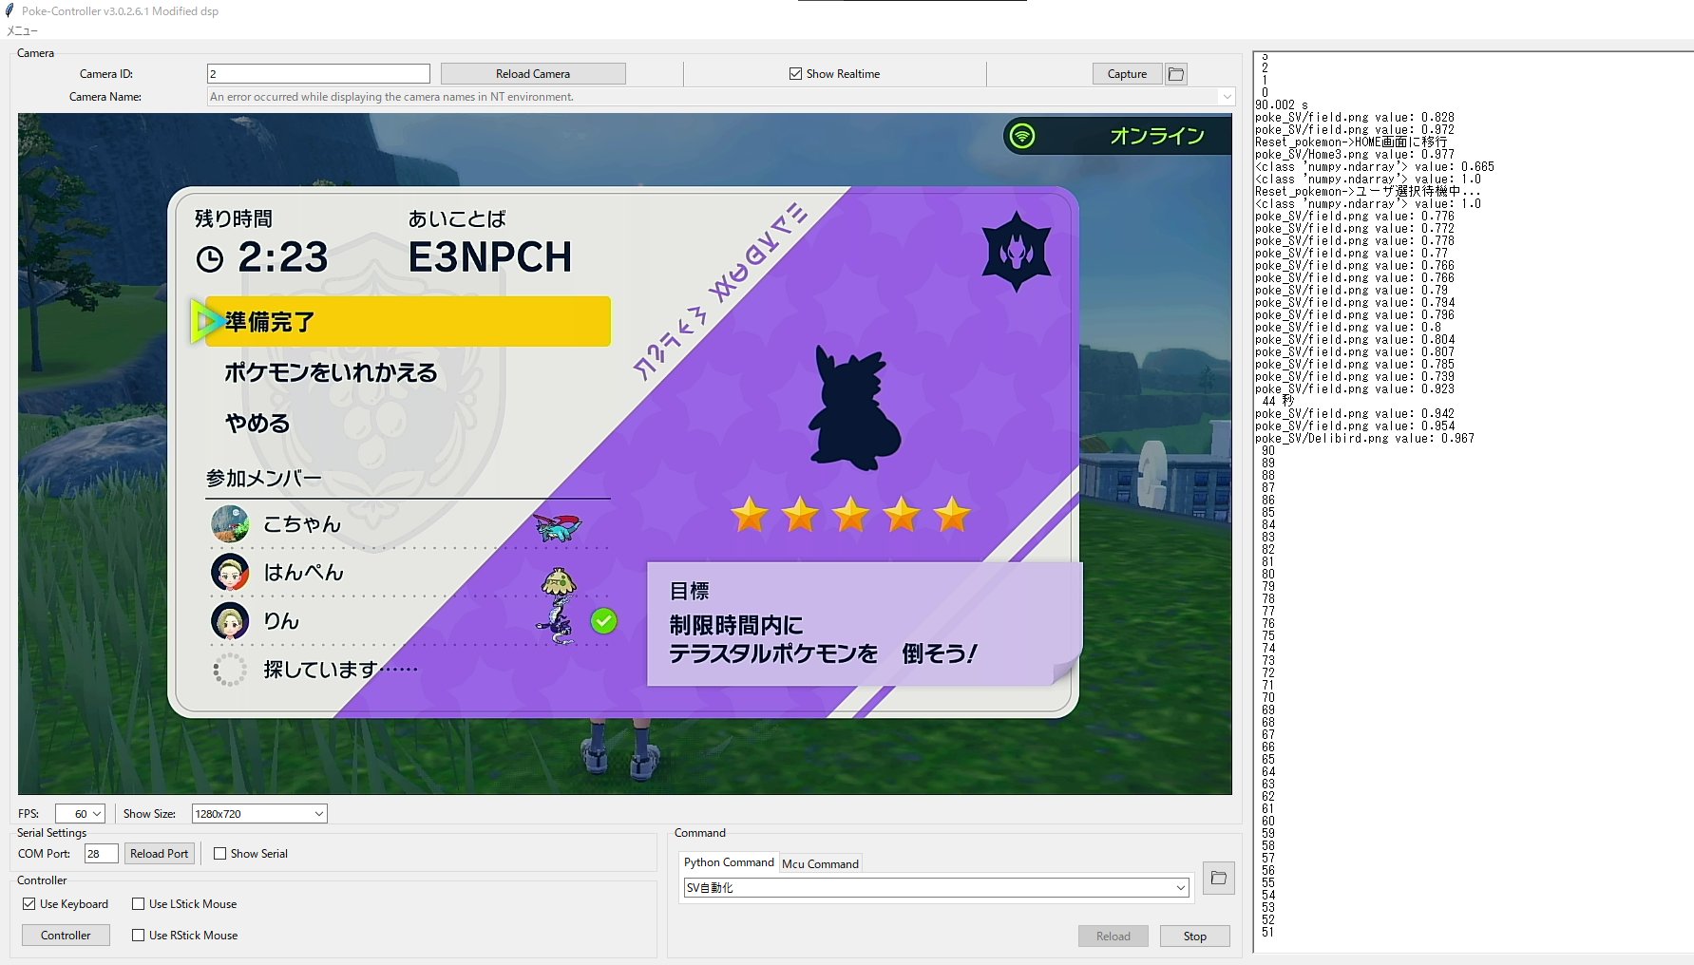
Task: Click the green ready checkmark beside りん
Action: click(x=603, y=621)
